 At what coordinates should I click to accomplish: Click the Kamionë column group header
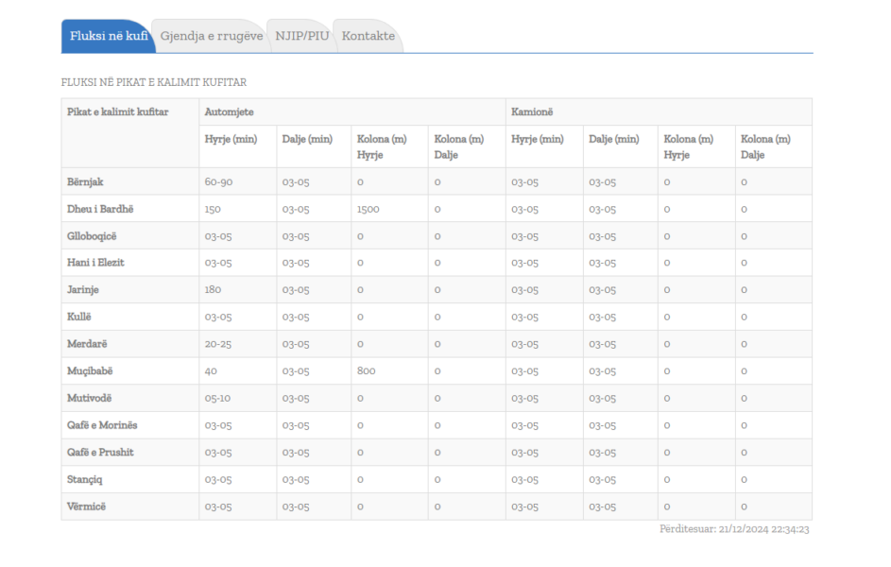click(x=532, y=112)
